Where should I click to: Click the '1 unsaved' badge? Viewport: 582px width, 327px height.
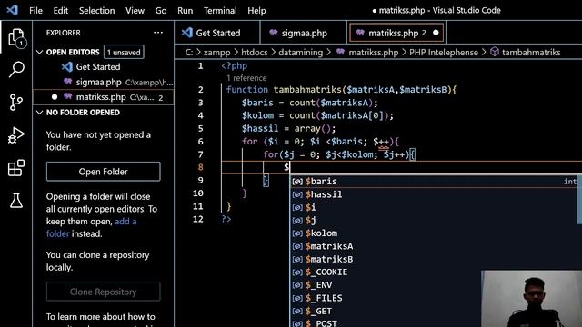124,52
